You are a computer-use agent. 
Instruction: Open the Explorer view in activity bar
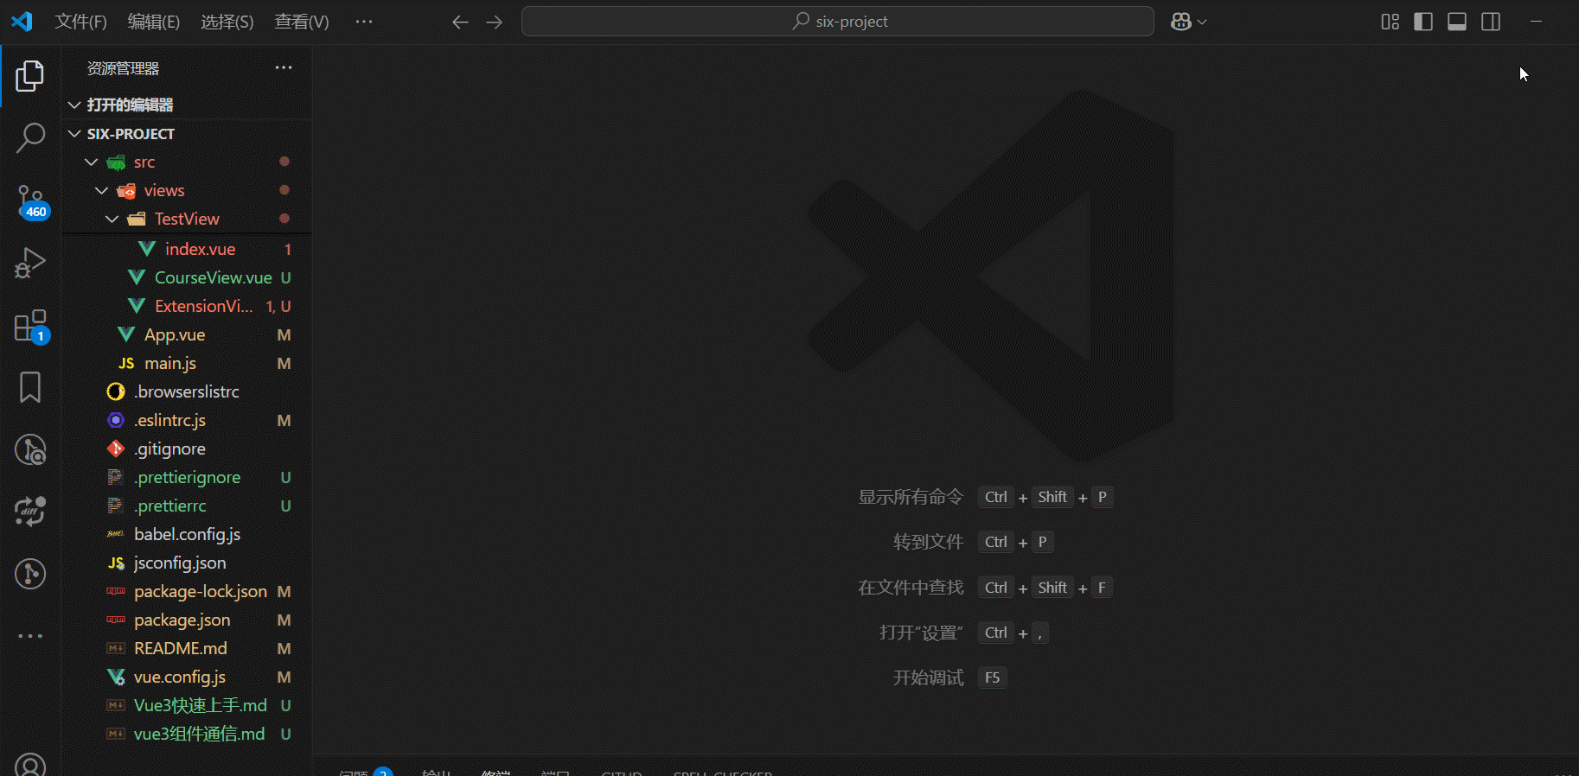click(30, 76)
